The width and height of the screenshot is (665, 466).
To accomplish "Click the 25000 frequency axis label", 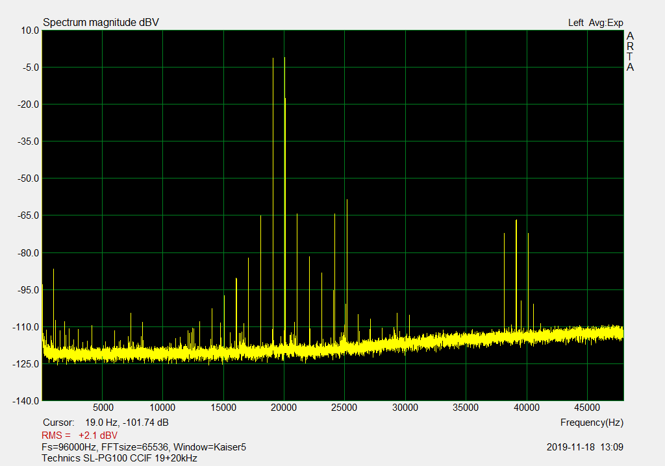I will point(344,408).
